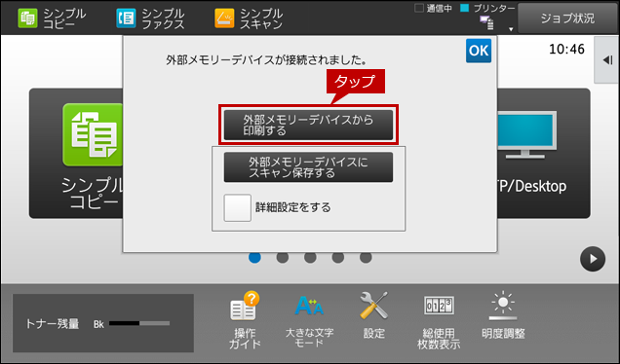Screen dimensions: 620x364
Task: Tap the 外部メモリーデバイスが接続されました message
Action: tap(266, 60)
